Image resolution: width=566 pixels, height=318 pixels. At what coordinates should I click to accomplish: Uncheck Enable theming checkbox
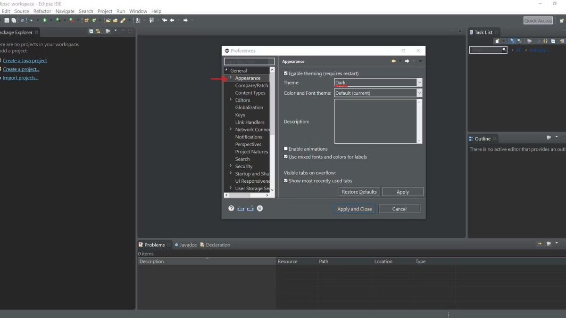point(286,73)
